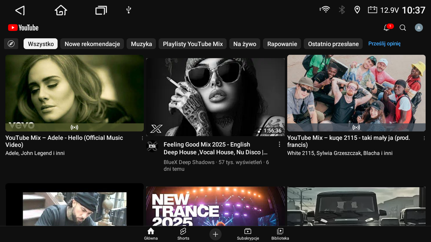This screenshot has height=242, width=431.
Task: Open the Explore compass chip
Action: [11, 44]
